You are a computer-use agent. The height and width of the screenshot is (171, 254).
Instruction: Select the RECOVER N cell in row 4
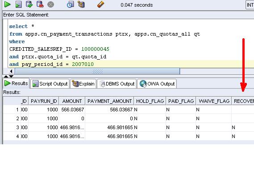point(243,136)
